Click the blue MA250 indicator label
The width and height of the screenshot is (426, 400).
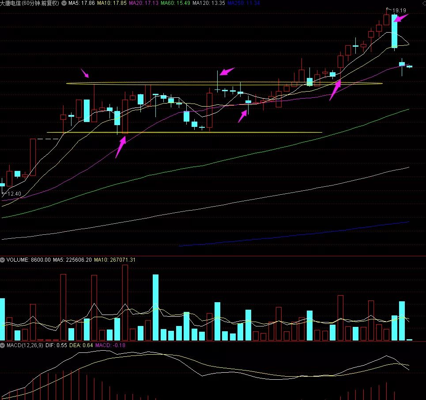point(243,3)
